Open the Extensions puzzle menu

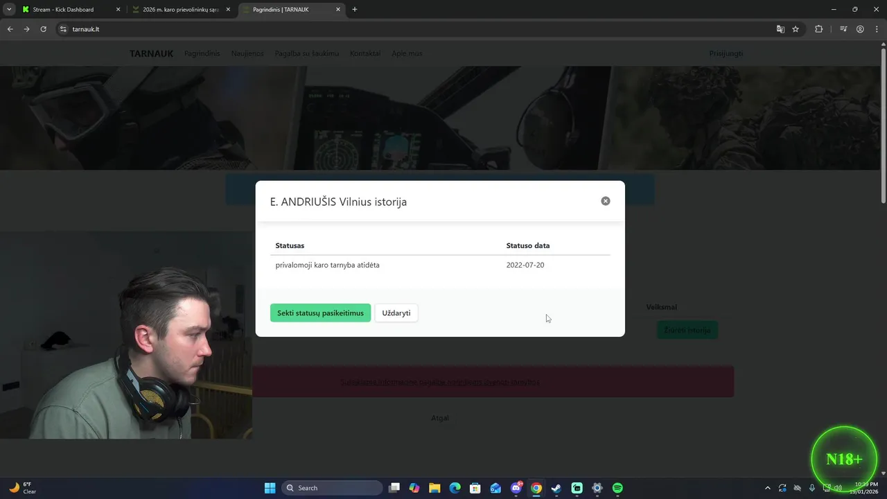click(818, 29)
